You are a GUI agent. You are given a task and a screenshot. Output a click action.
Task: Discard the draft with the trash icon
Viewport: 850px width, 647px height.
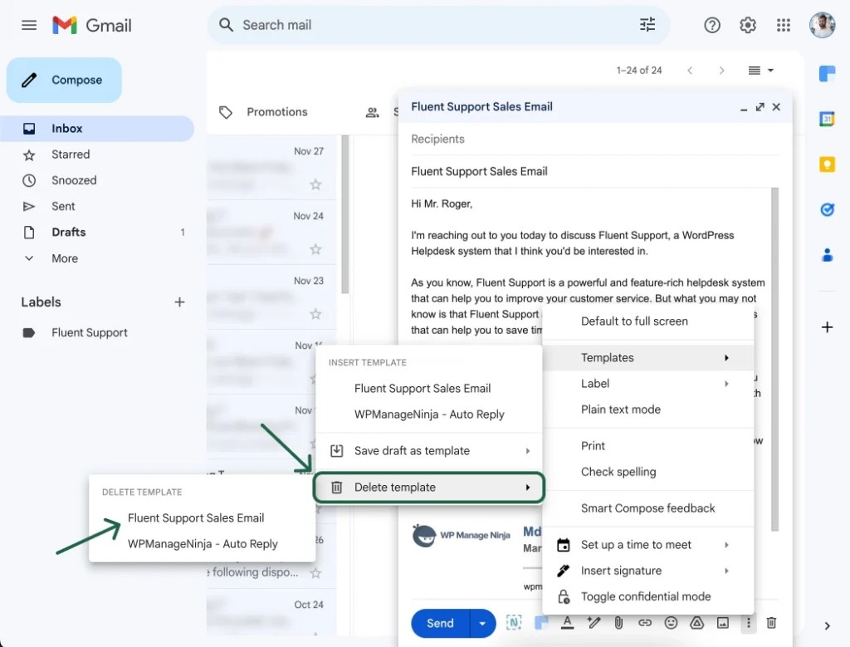coord(771,622)
